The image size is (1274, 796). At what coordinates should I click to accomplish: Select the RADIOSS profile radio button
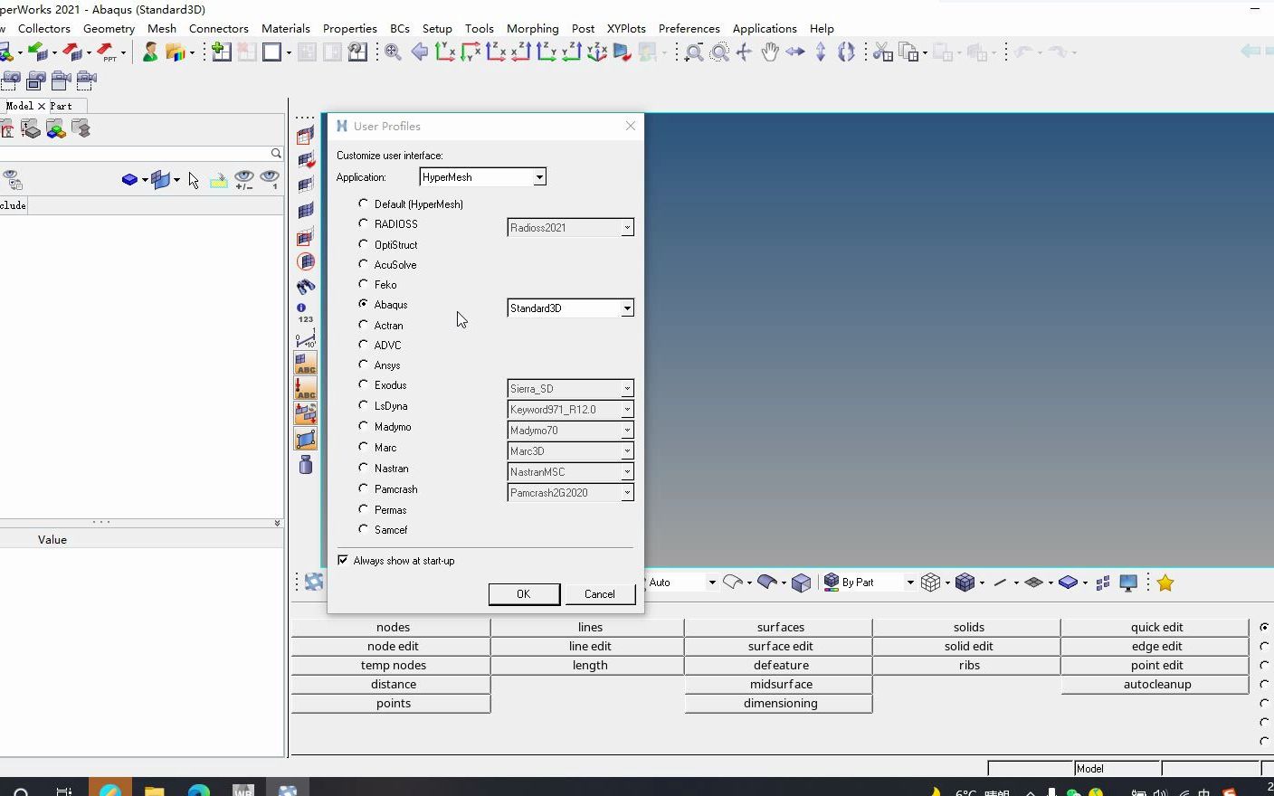[x=363, y=223]
